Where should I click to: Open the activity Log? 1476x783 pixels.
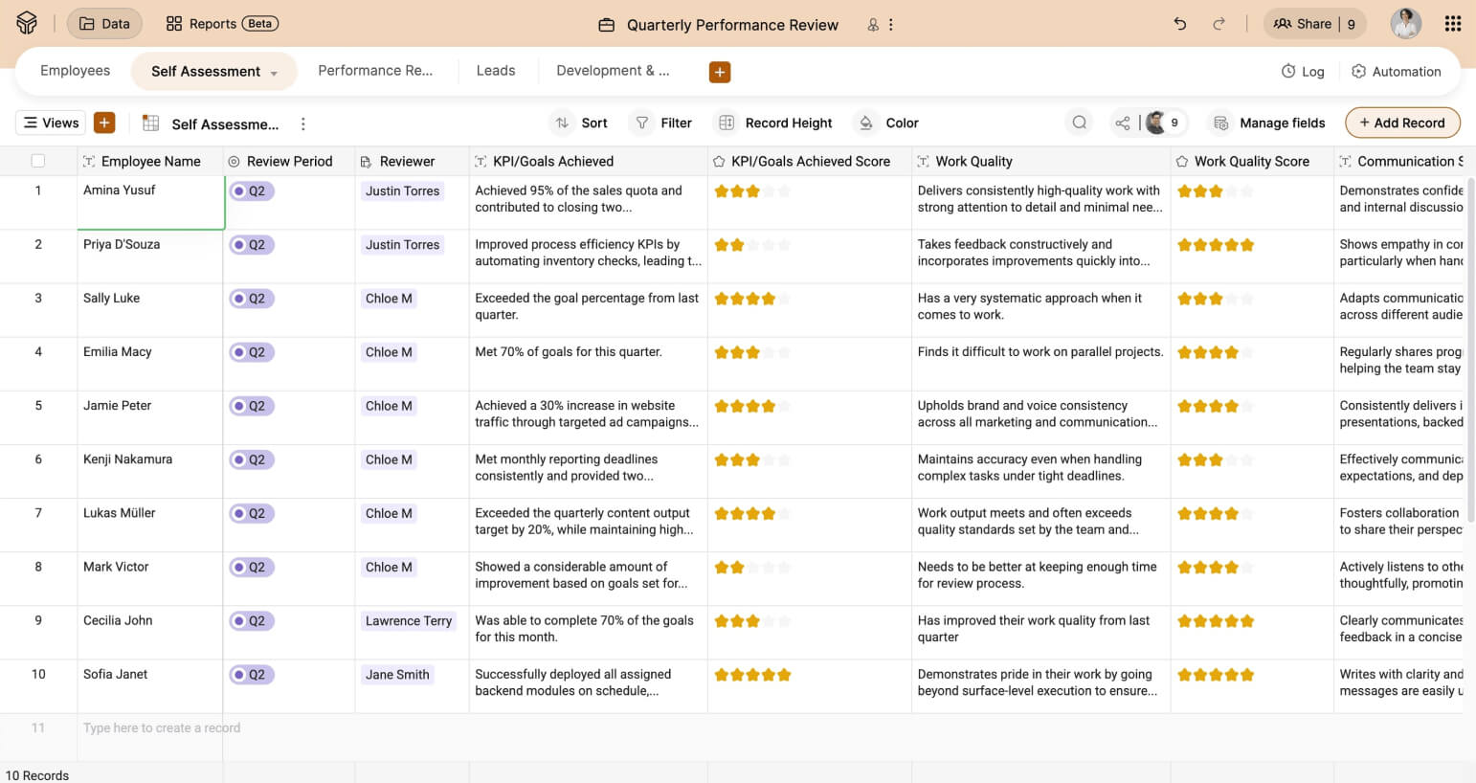tap(1303, 72)
